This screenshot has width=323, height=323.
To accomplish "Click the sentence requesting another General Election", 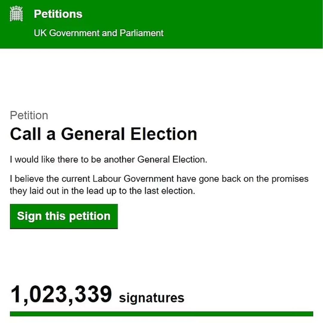I will [x=108, y=160].
